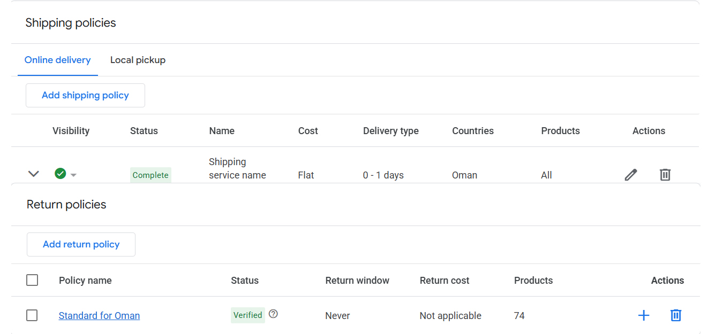Click the plus icon for Standard for Oman
723x334 pixels.
[x=644, y=316]
